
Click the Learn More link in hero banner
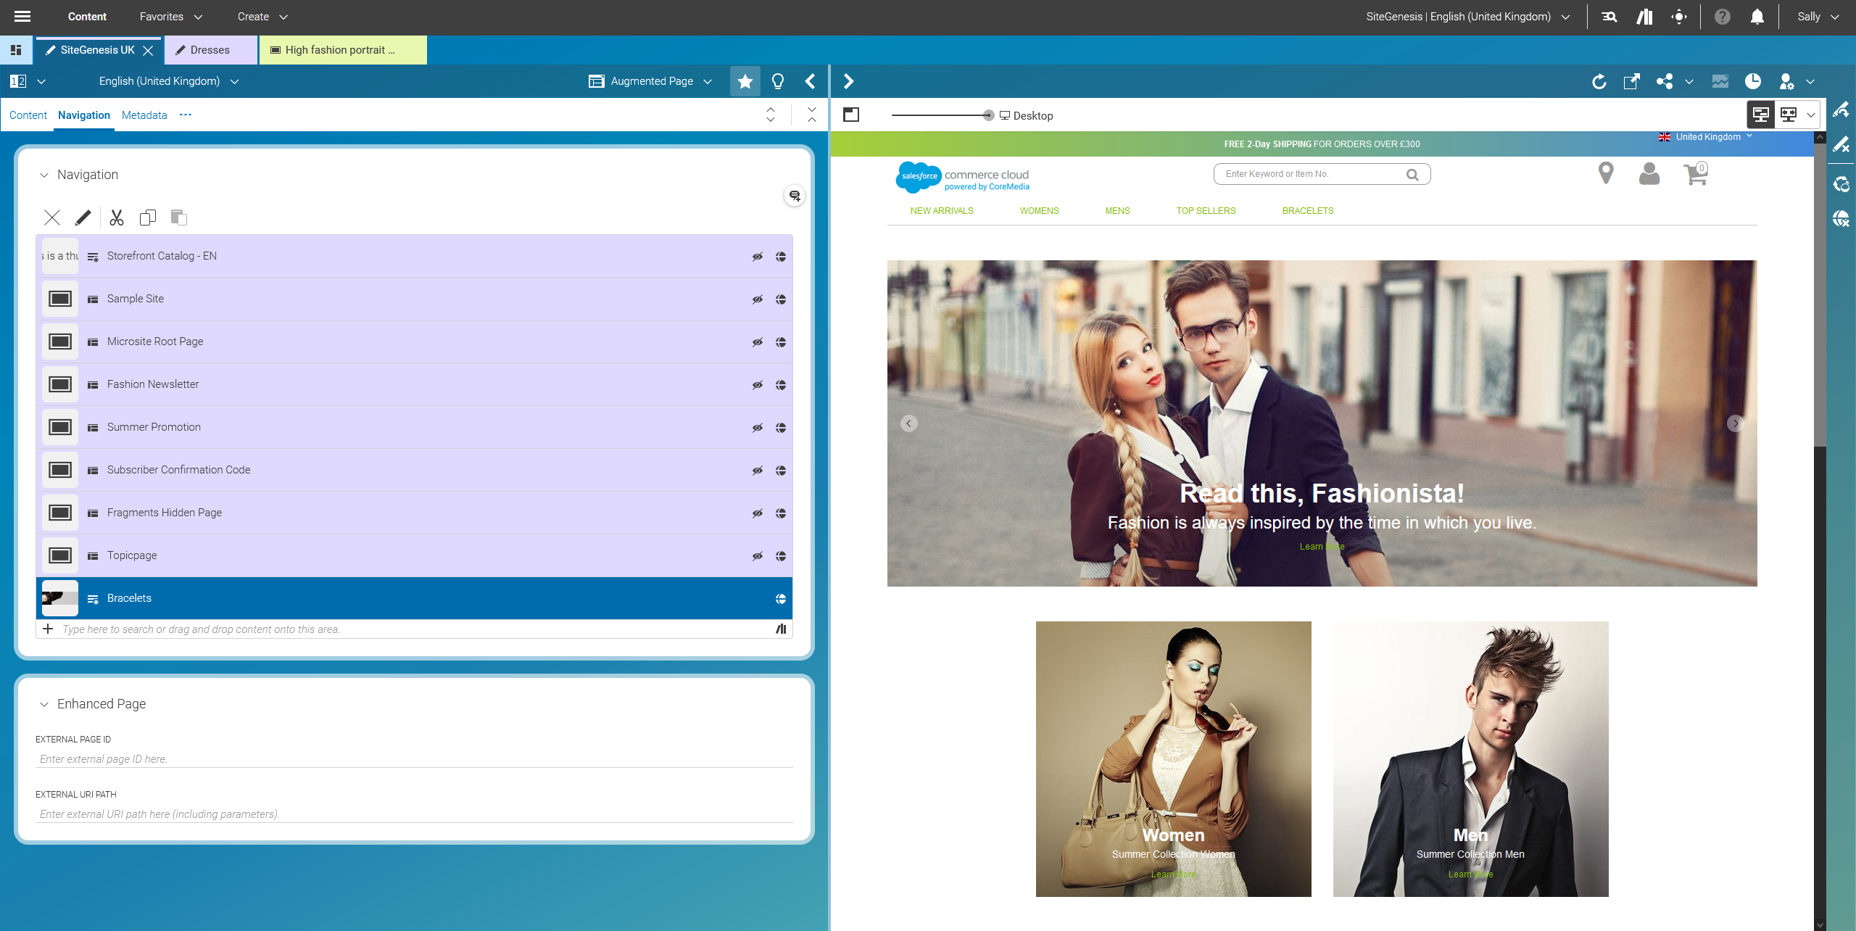[1321, 546]
